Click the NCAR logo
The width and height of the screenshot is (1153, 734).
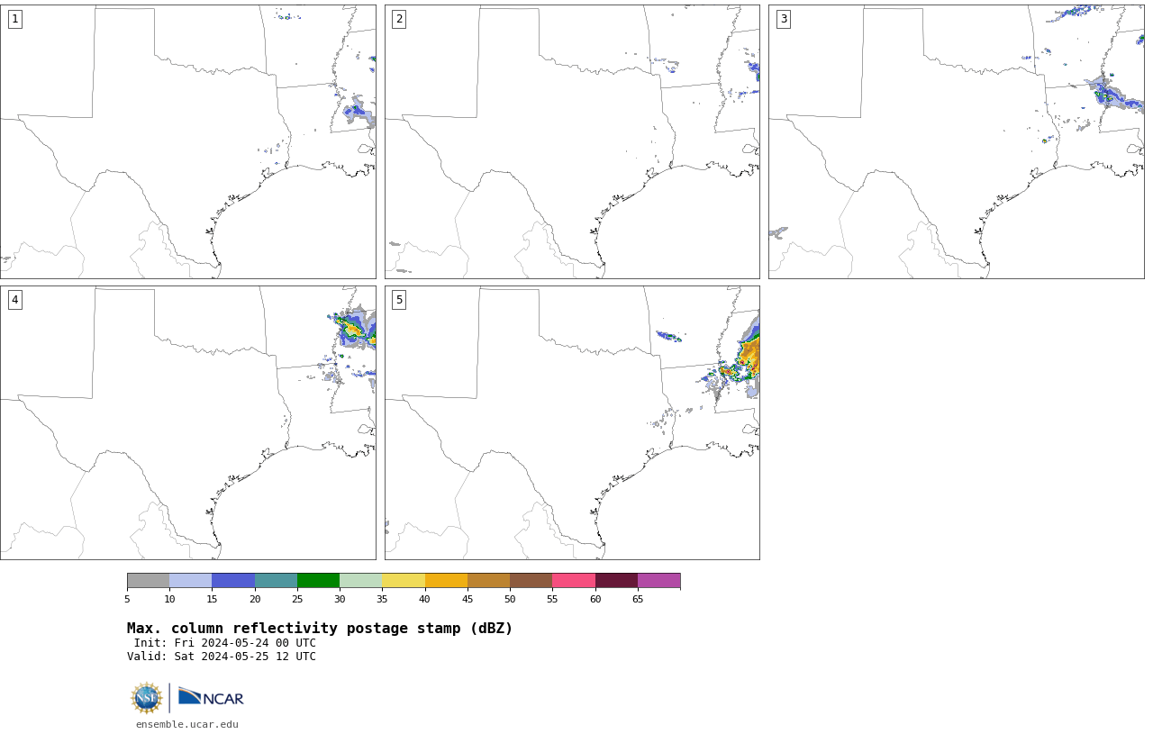pyautogui.click(x=211, y=697)
